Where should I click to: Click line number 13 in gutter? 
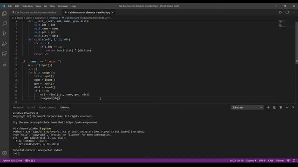click(16, 61)
